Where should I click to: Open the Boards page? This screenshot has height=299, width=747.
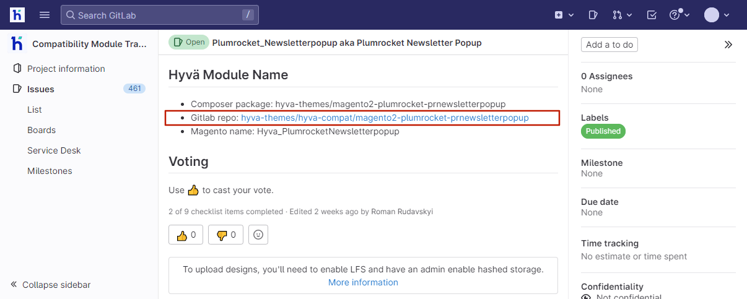[41, 130]
